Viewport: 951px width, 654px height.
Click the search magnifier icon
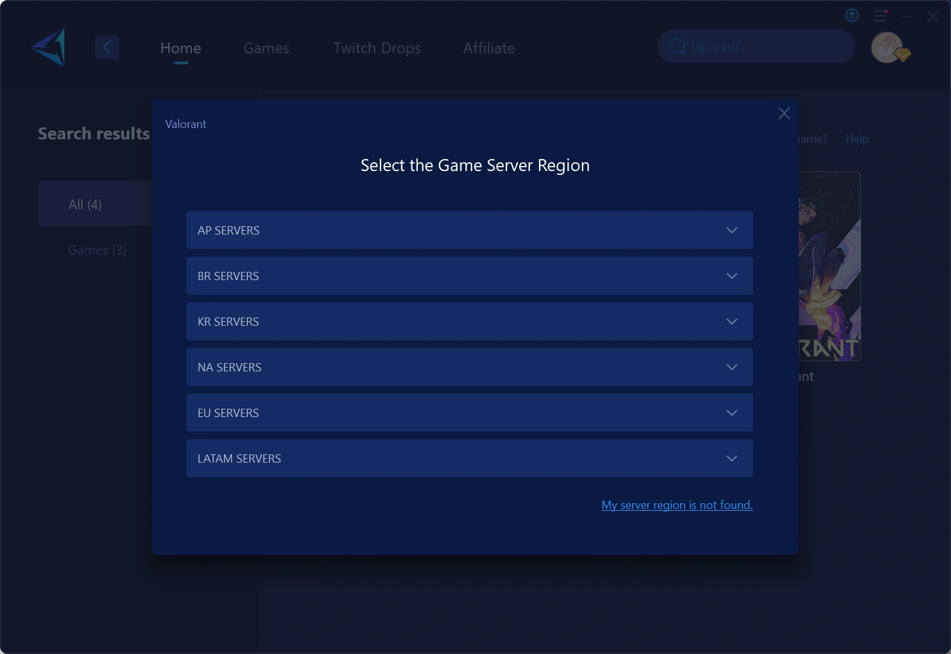point(677,47)
